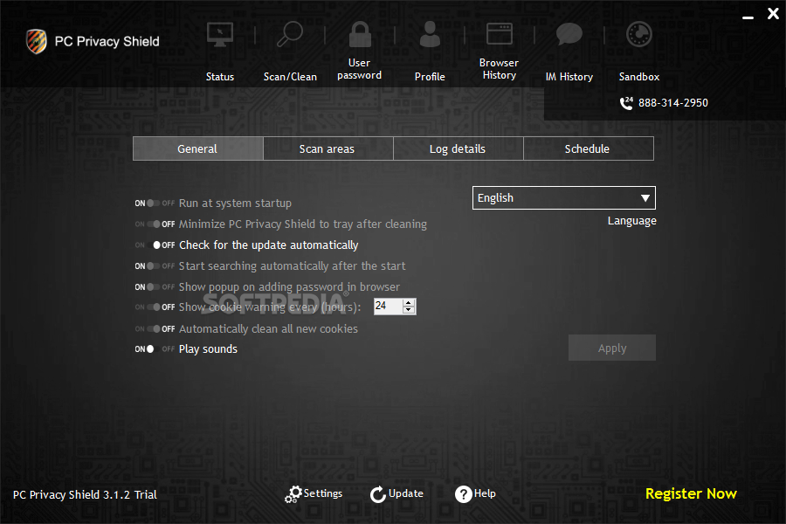Click the Settings label at the bottom
This screenshot has height=524, width=786.
click(323, 493)
